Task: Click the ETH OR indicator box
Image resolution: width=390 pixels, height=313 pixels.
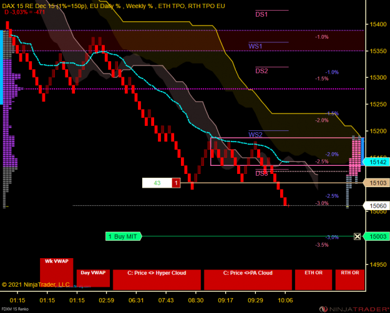Action: point(313,279)
